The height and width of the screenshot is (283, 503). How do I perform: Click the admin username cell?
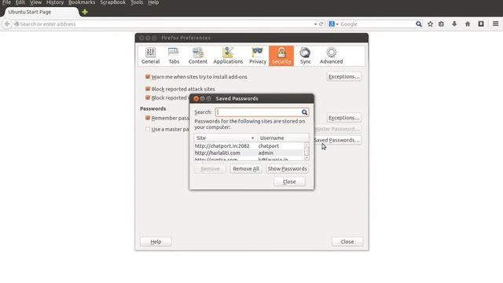[x=266, y=153]
